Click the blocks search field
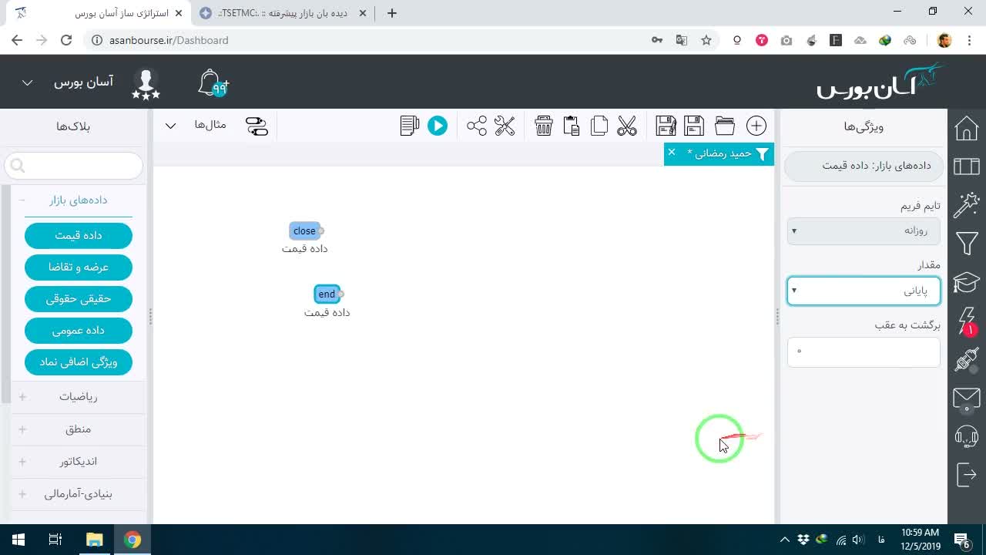This screenshot has height=555, width=986. (74, 165)
